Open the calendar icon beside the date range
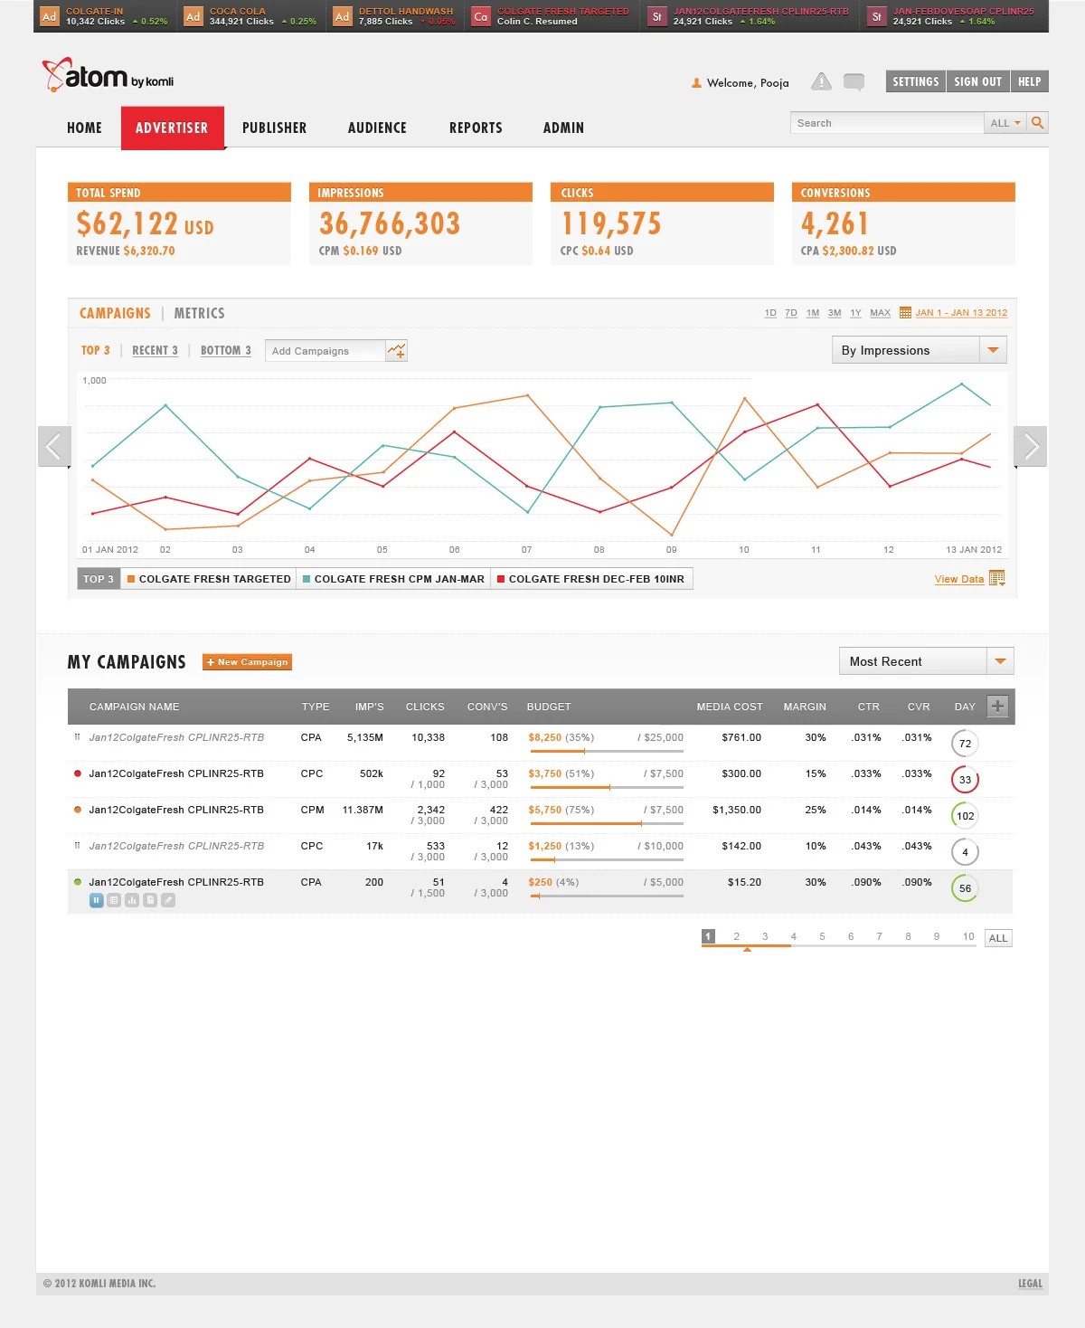The image size is (1085, 1328). coord(905,313)
